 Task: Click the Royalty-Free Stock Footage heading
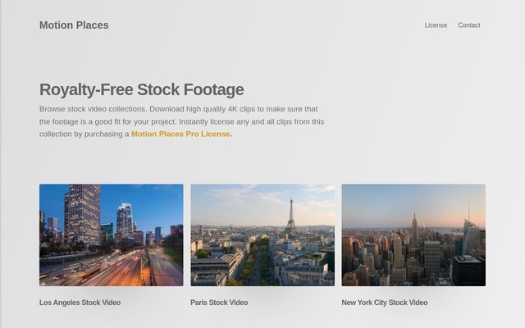click(x=142, y=89)
